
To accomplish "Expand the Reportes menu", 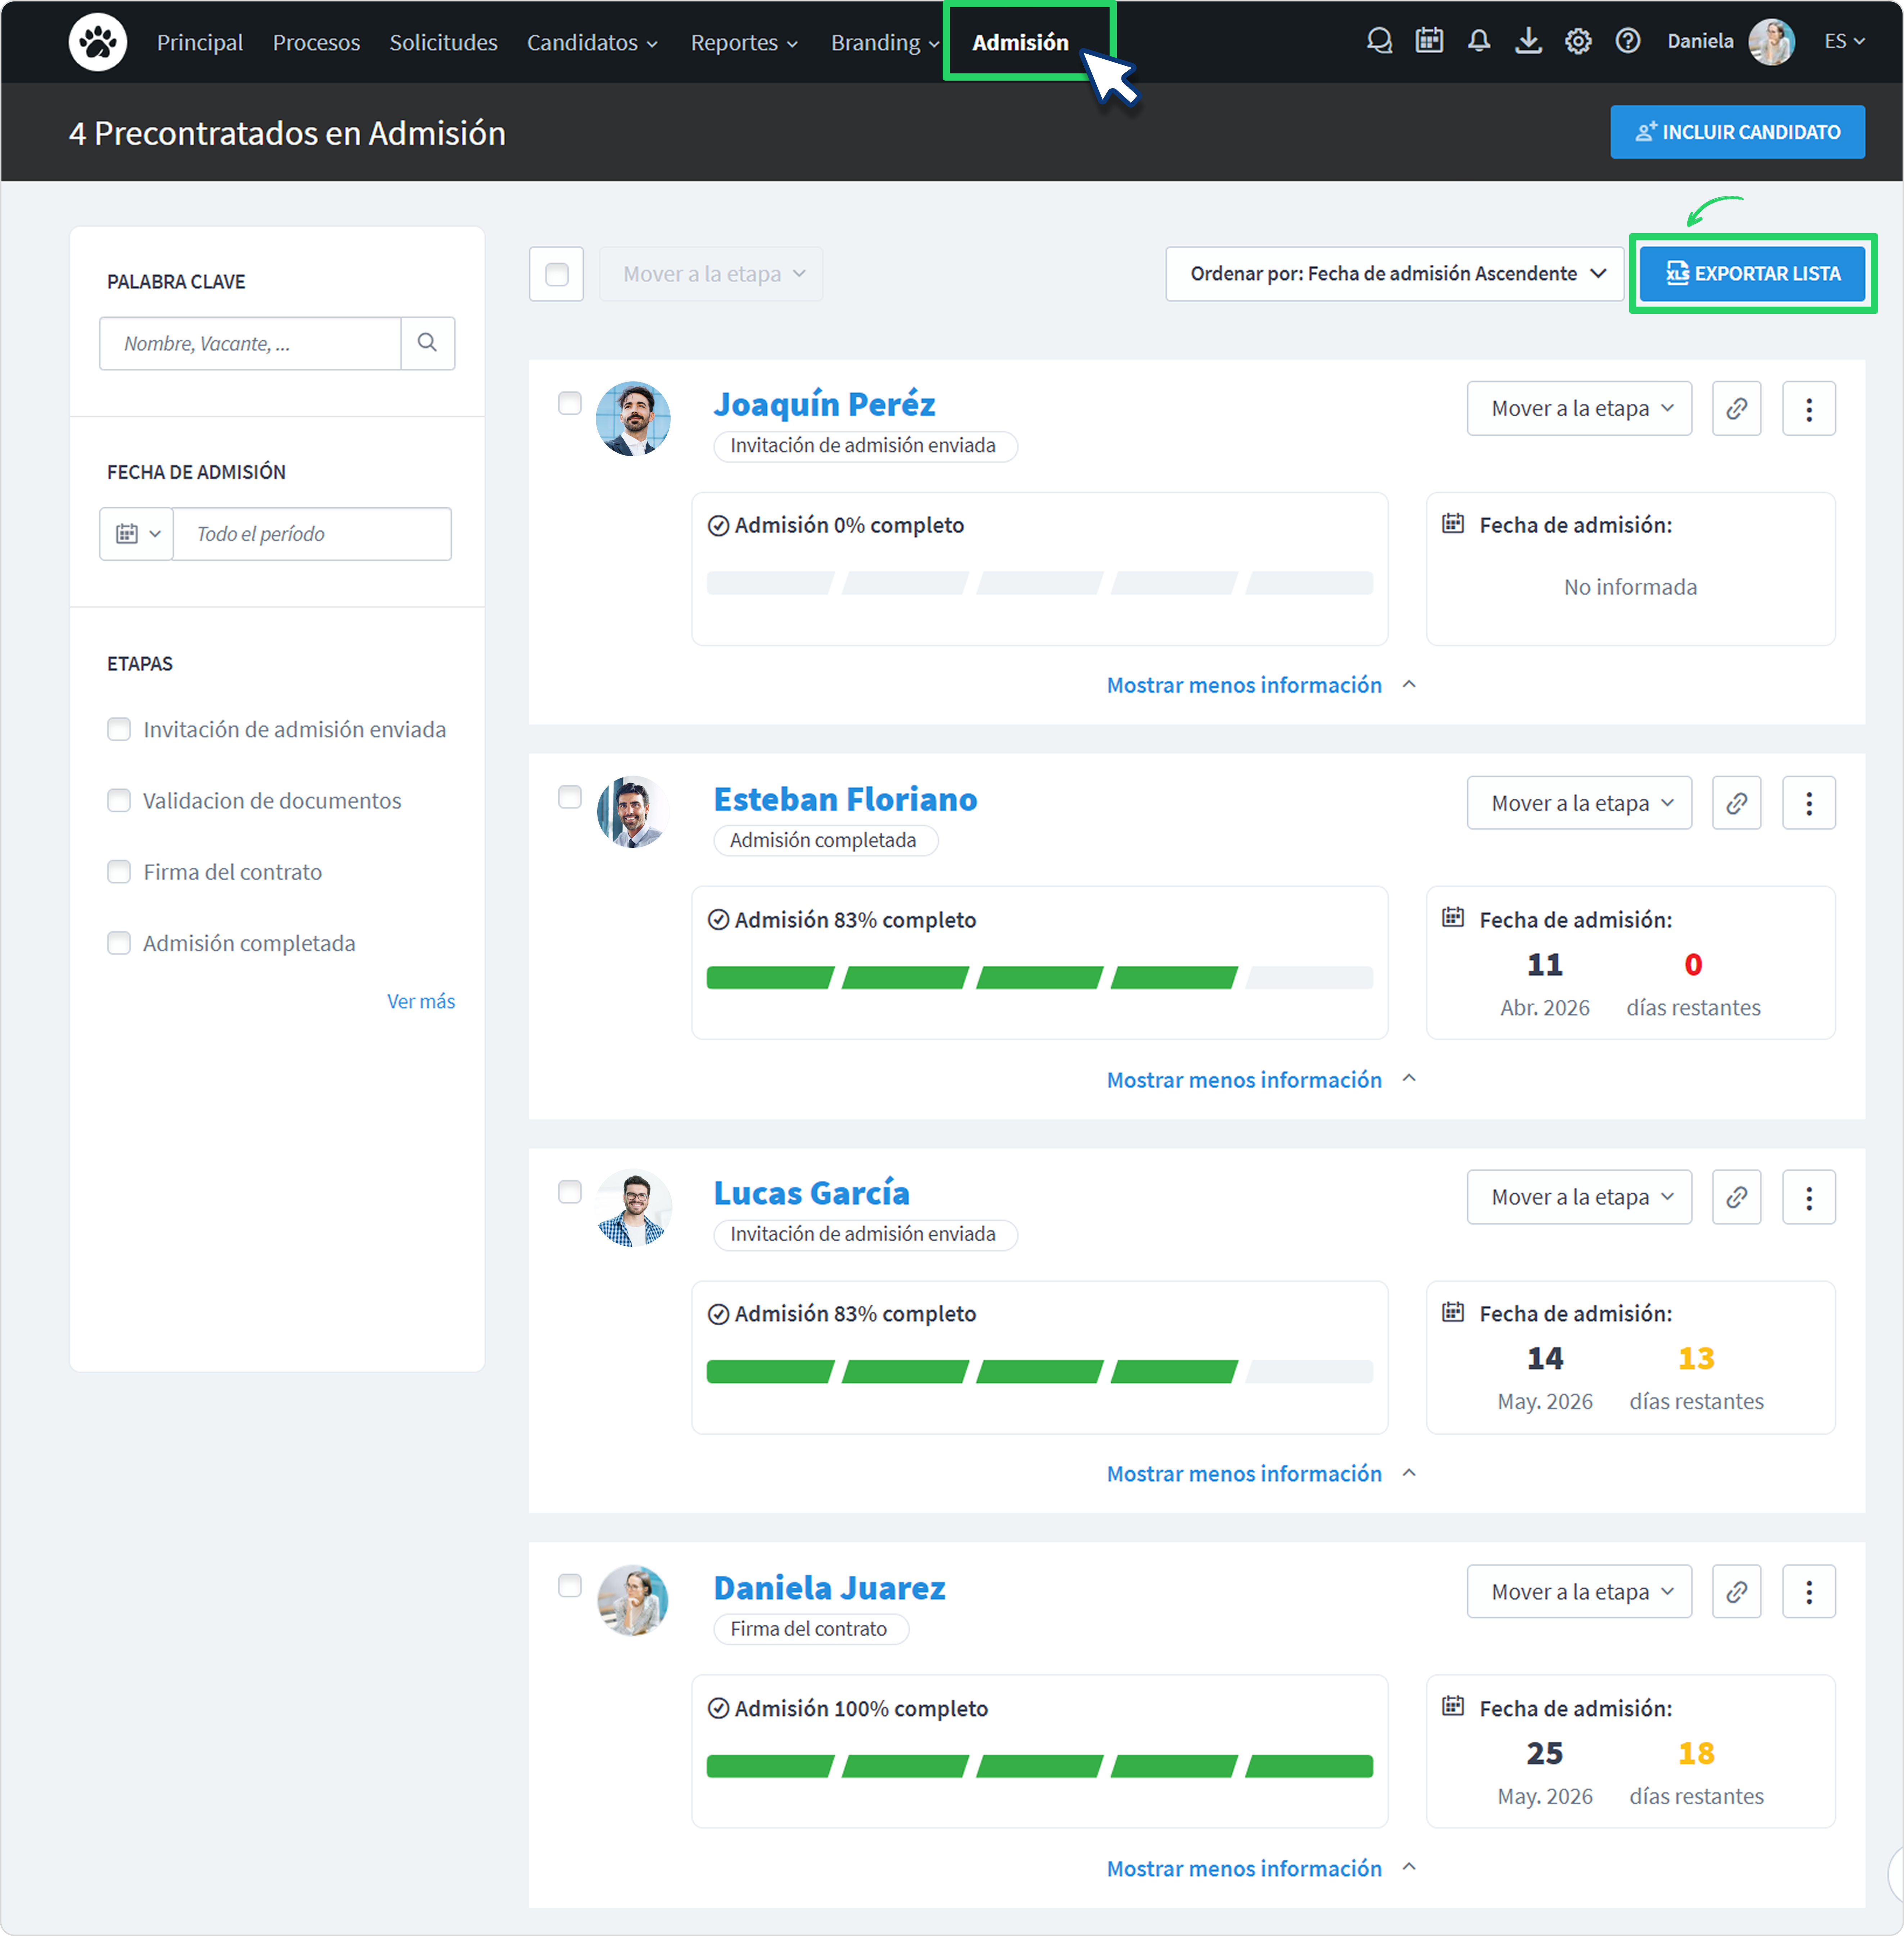I will (x=745, y=42).
